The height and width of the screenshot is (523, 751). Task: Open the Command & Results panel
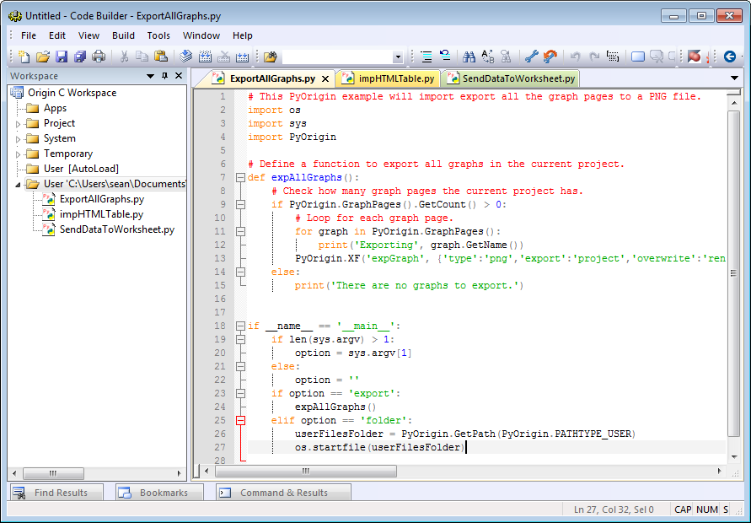[x=283, y=493]
